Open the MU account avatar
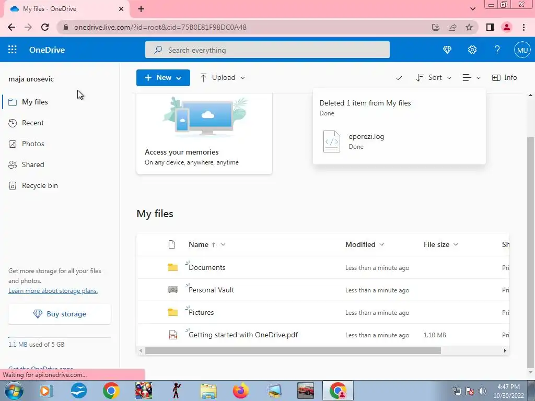535x401 pixels. pos(522,50)
